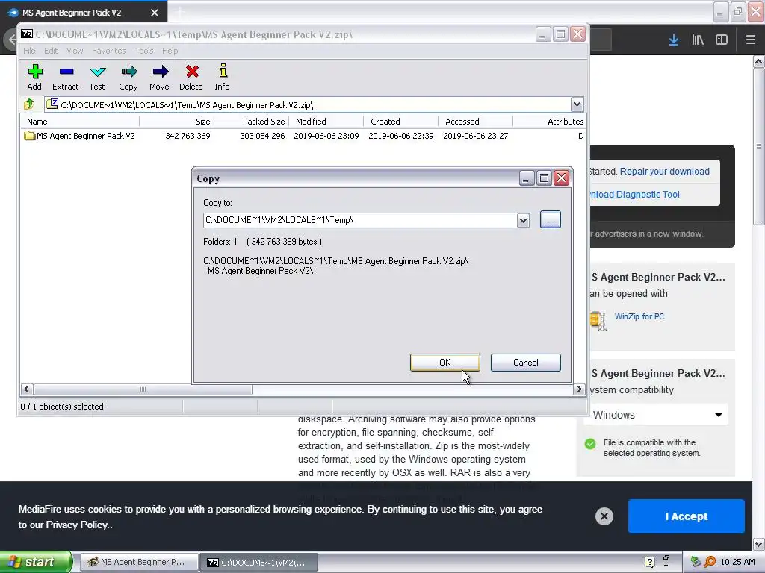Click right arrow of 7-Zip horizontal scrollbar
This screenshot has width=765, height=573.
point(579,389)
